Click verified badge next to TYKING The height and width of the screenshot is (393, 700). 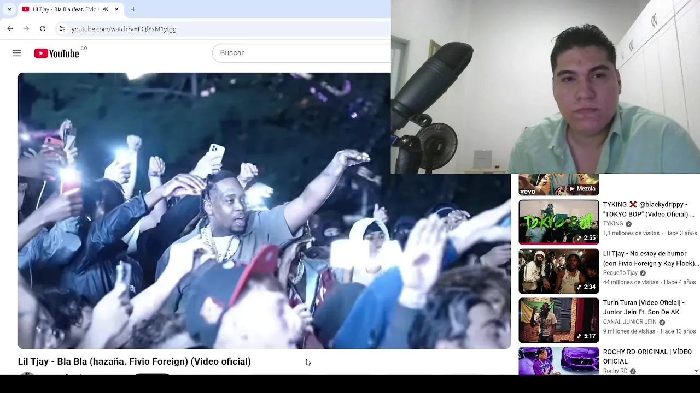click(x=628, y=224)
